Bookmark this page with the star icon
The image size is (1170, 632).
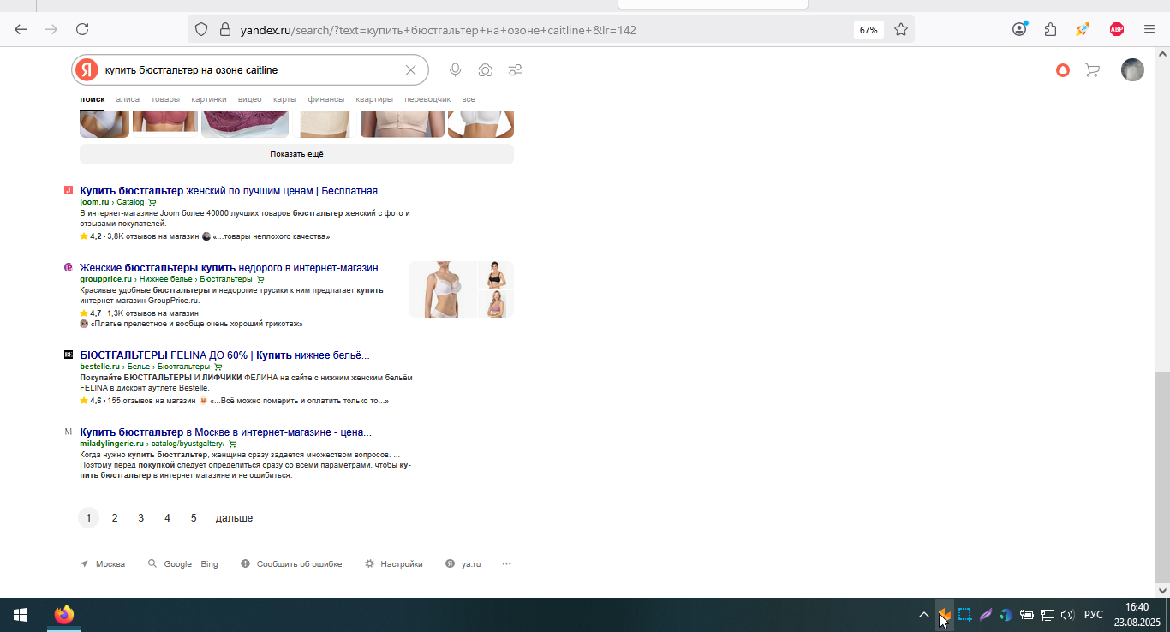901,29
